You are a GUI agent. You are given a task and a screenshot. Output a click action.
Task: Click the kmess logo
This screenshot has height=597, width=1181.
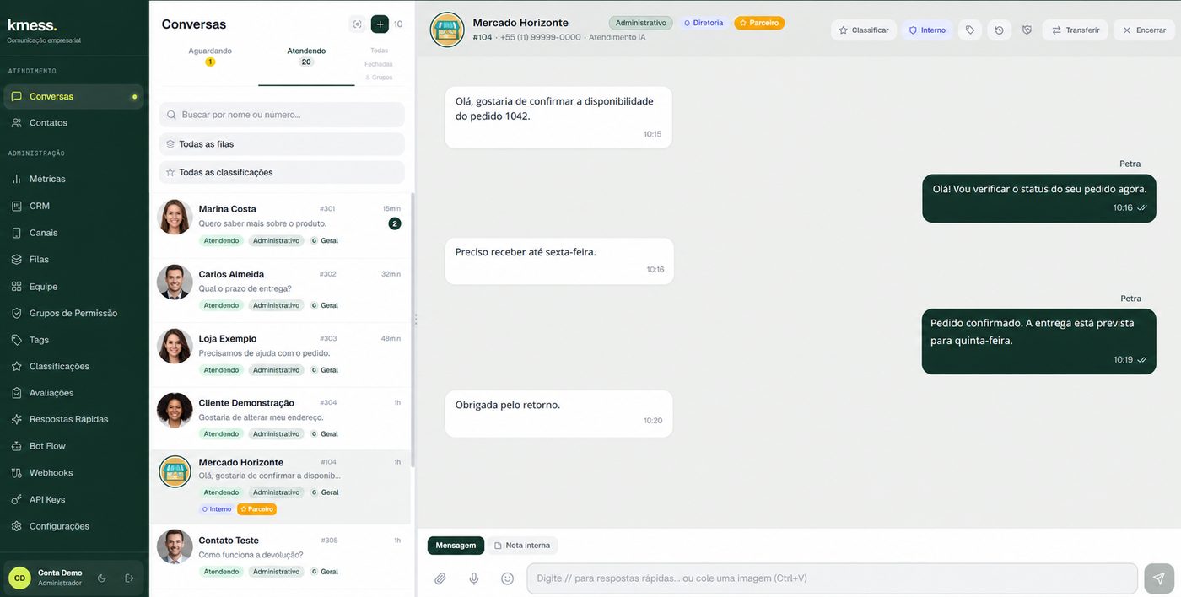tap(32, 25)
